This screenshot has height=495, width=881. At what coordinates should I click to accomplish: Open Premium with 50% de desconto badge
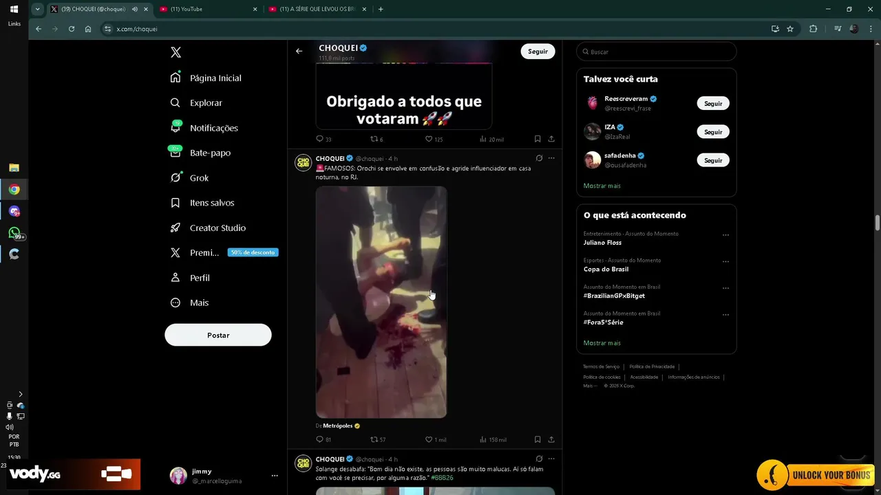click(x=224, y=252)
